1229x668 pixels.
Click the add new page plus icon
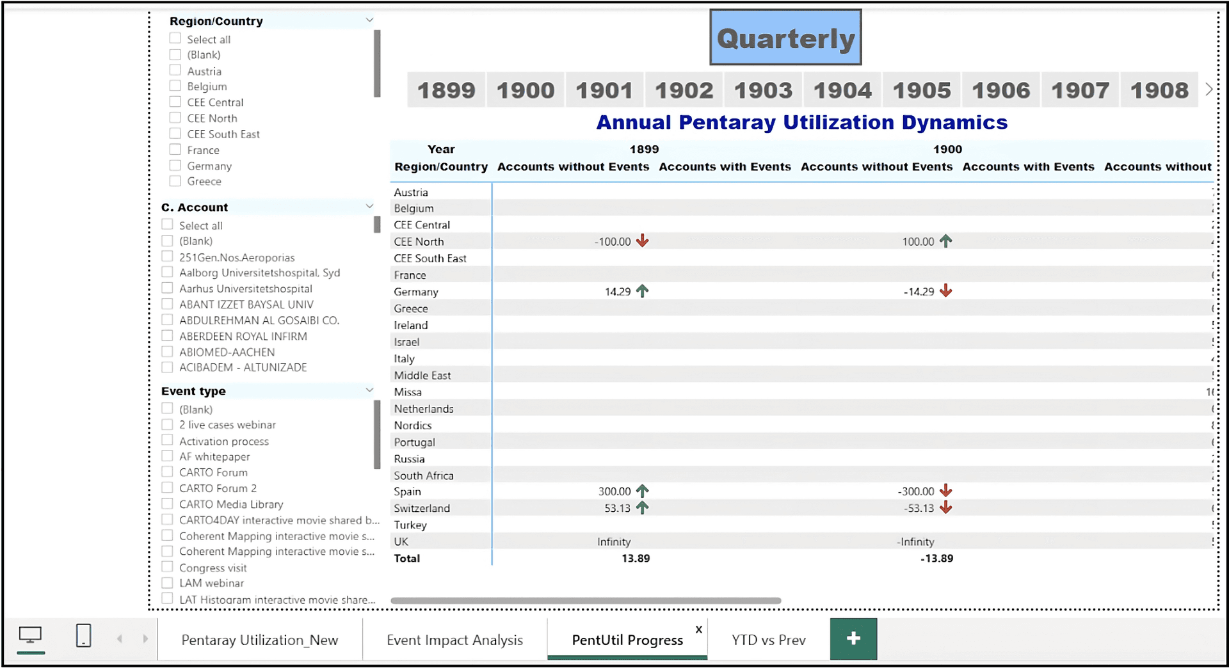tap(853, 639)
